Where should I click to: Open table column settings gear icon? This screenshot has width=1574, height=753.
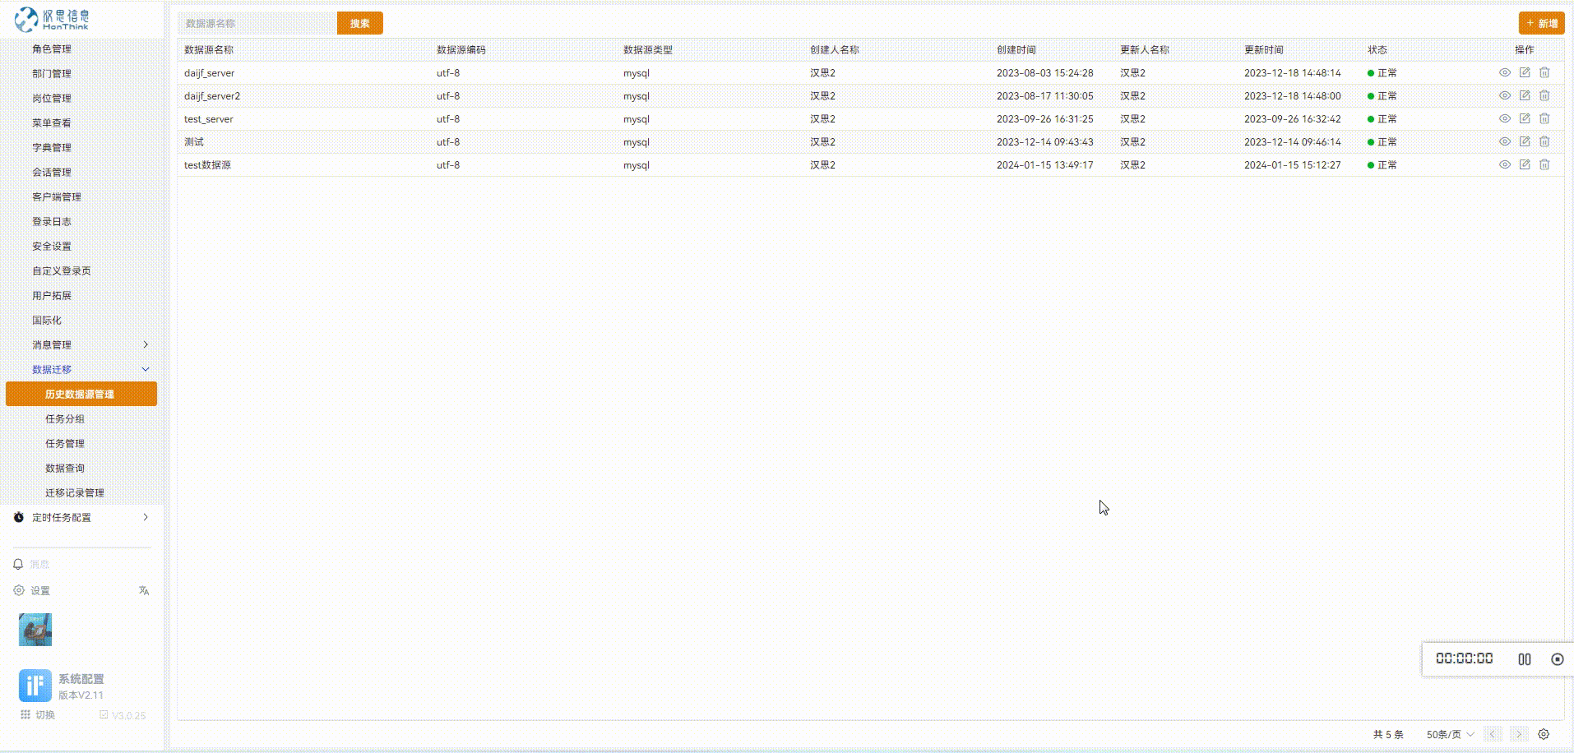click(x=1543, y=734)
